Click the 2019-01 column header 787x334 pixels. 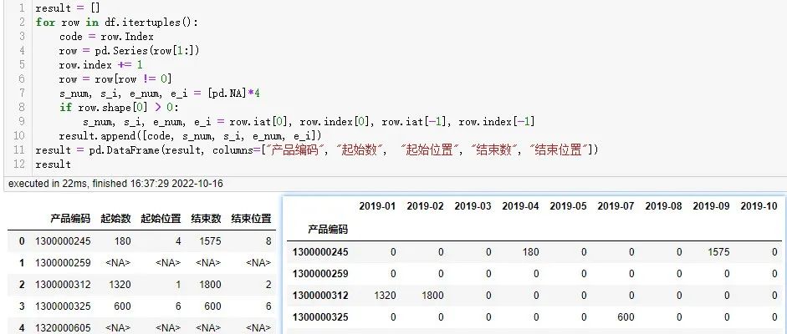pos(377,205)
